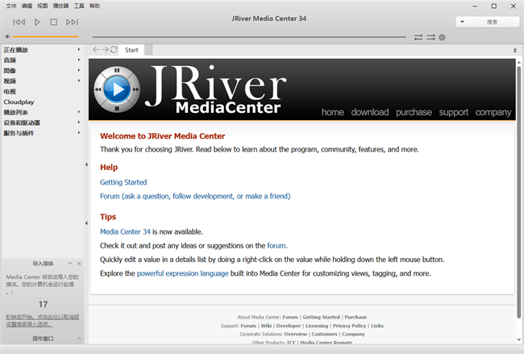Click the Play button in transport controls
Viewport: 524px width, 354px height.
[37, 22]
